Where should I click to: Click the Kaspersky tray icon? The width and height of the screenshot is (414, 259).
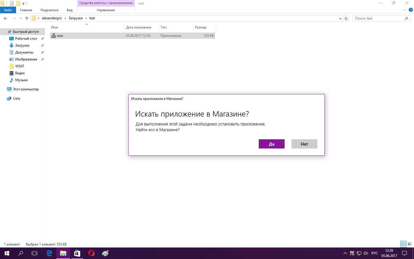pos(352,253)
